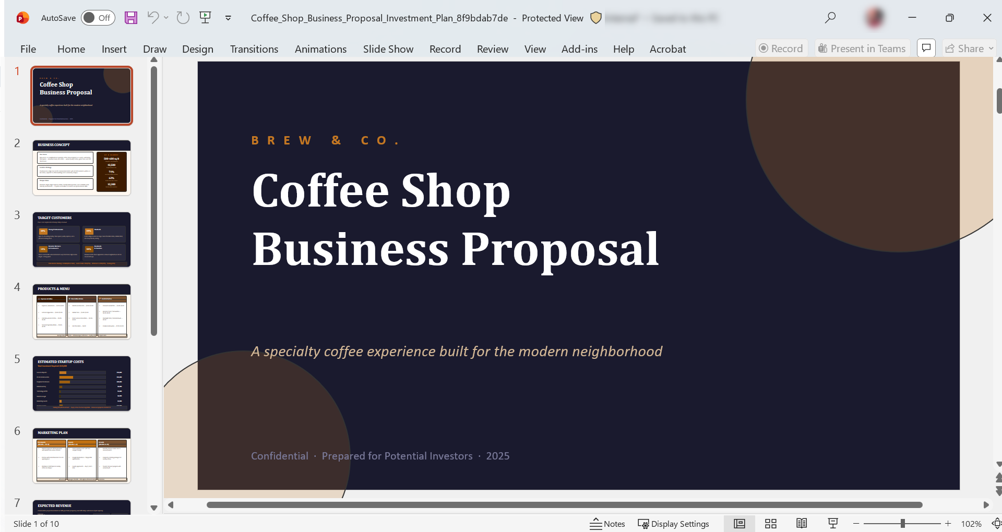Click thumbnail pane scroll up arrow
Image resolution: width=1002 pixels, height=532 pixels.
click(154, 60)
